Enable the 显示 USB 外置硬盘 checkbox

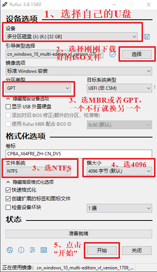(8, 106)
